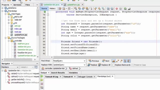Click the second green re-run arrow in Output
This screenshot has height=90, width=160.
(x=42, y=80)
